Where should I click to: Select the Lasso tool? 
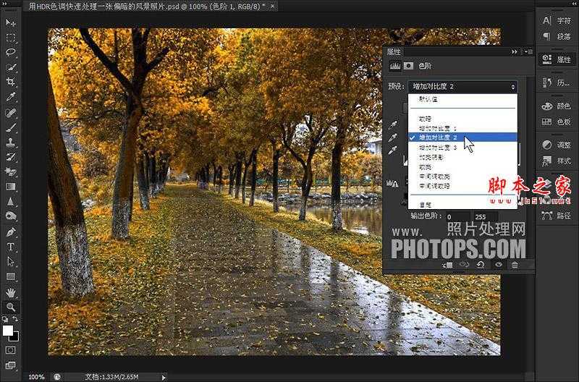(x=10, y=52)
